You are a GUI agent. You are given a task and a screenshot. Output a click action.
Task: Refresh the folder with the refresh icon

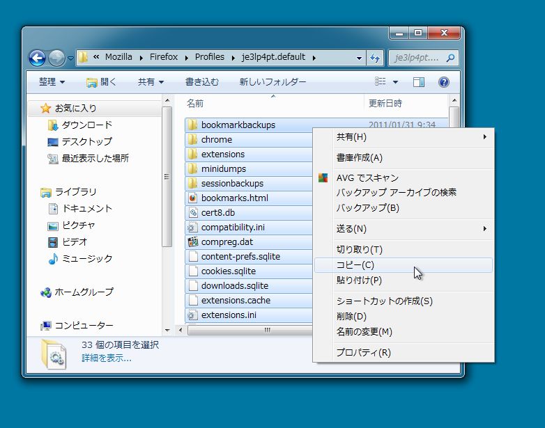click(375, 58)
